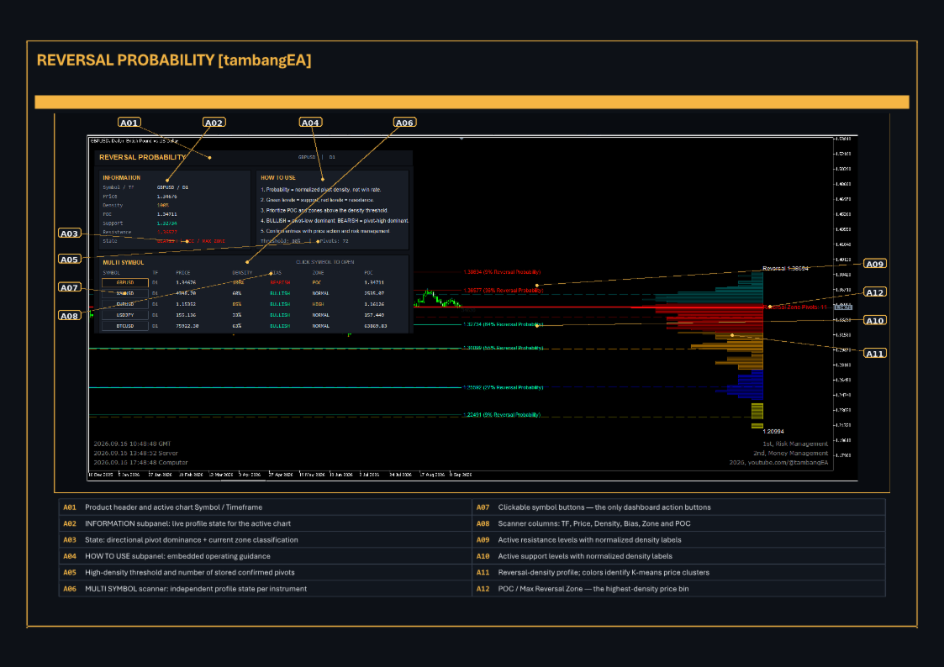Select the EURUSD symbol button
The height and width of the screenshot is (667, 944).
coord(125,304)
